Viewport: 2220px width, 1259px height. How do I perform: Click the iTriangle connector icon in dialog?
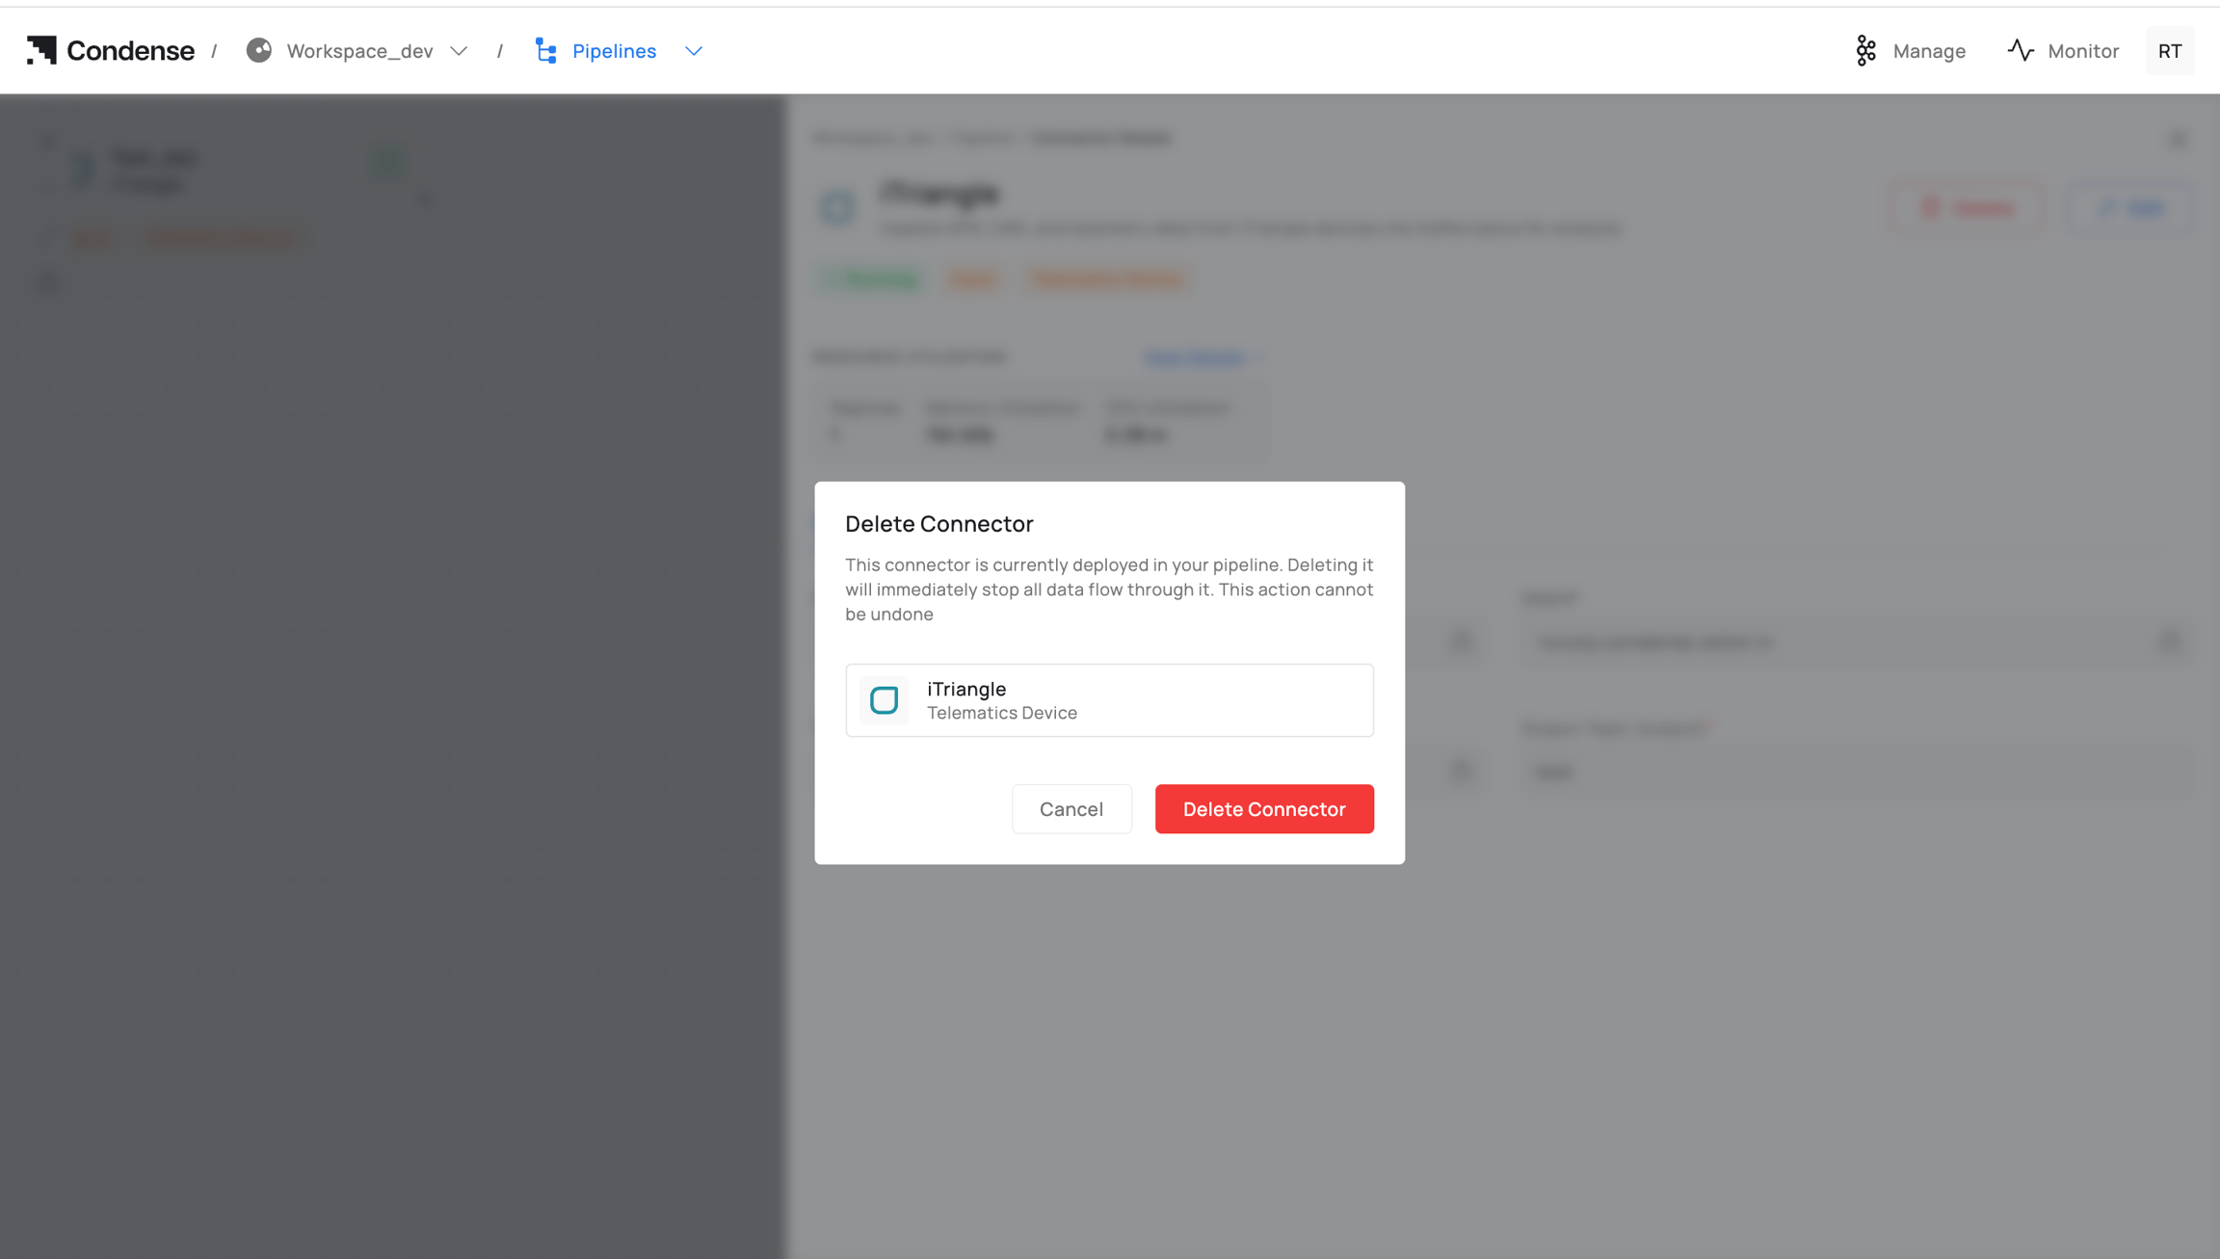tap(884, 700)
